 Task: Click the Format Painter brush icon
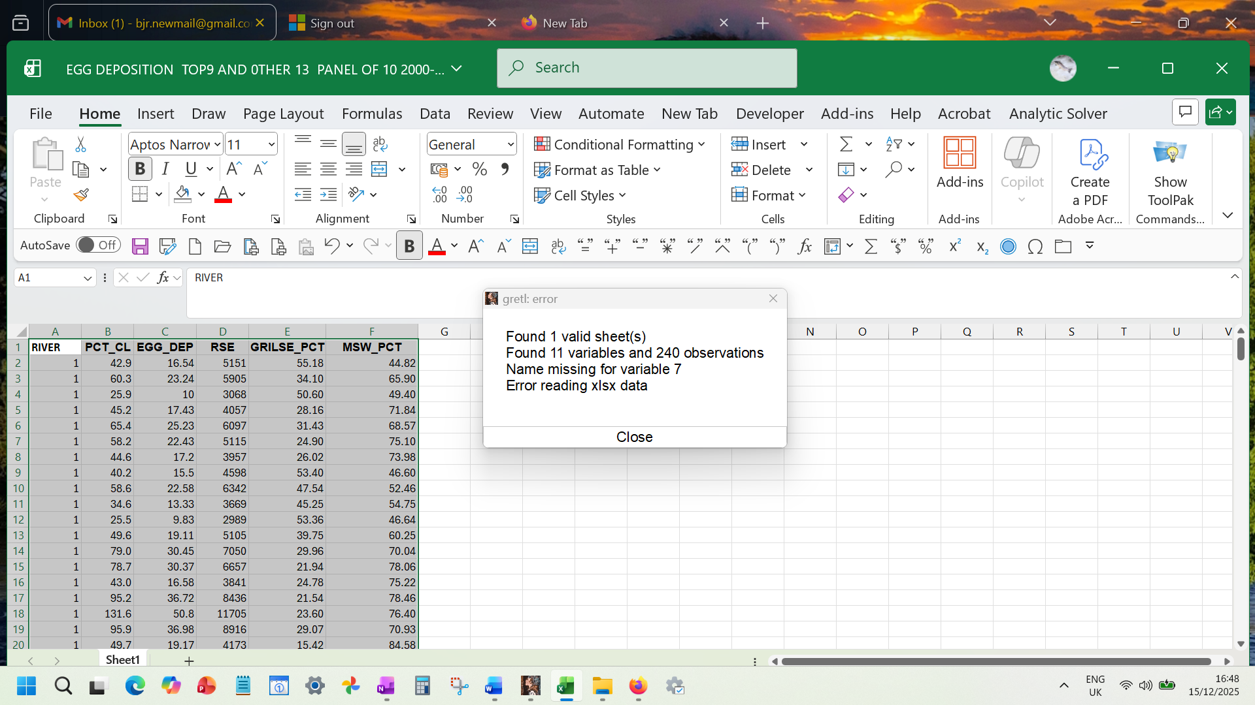coord(81,195)
